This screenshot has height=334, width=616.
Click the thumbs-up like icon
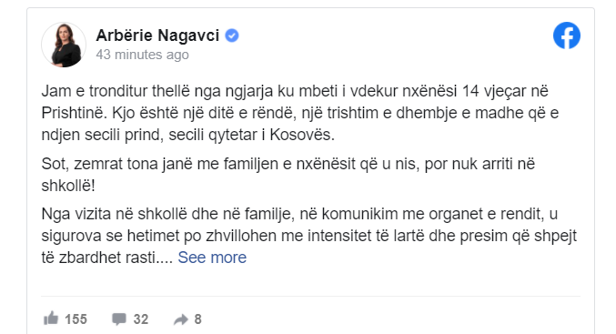(x=51, y=319)
